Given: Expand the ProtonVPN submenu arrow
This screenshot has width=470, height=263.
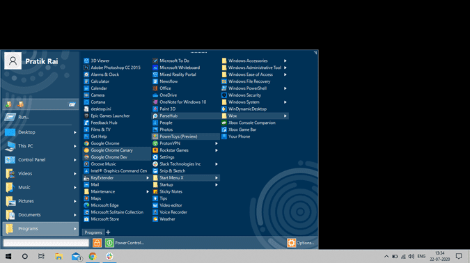Looking at the screenshot, I should click(x=217, y=143).
